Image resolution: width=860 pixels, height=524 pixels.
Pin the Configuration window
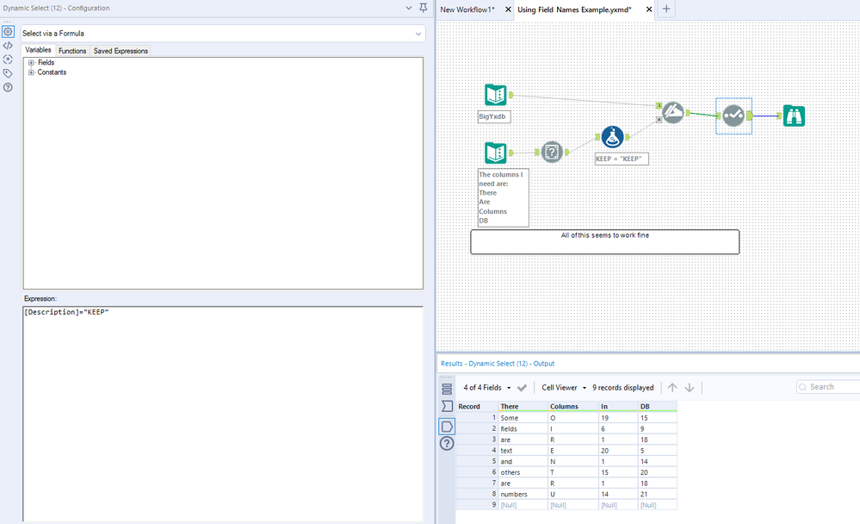(424, 8)
